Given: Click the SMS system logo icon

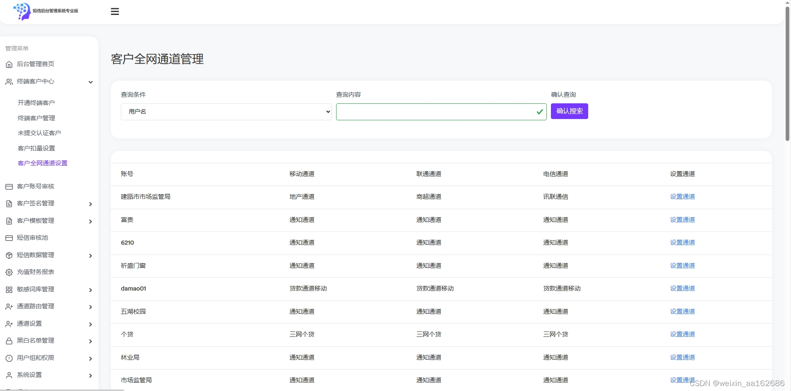Looking at the screenshot, I should point(22,11).
